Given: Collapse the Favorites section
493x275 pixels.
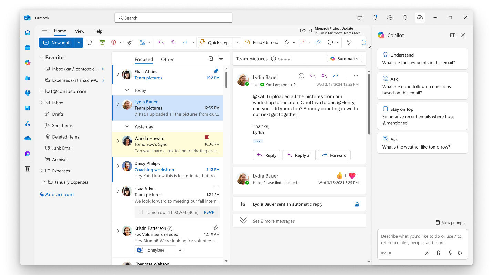Looking at the screenshot, I should pyautogui.click(x=41, y=58).
